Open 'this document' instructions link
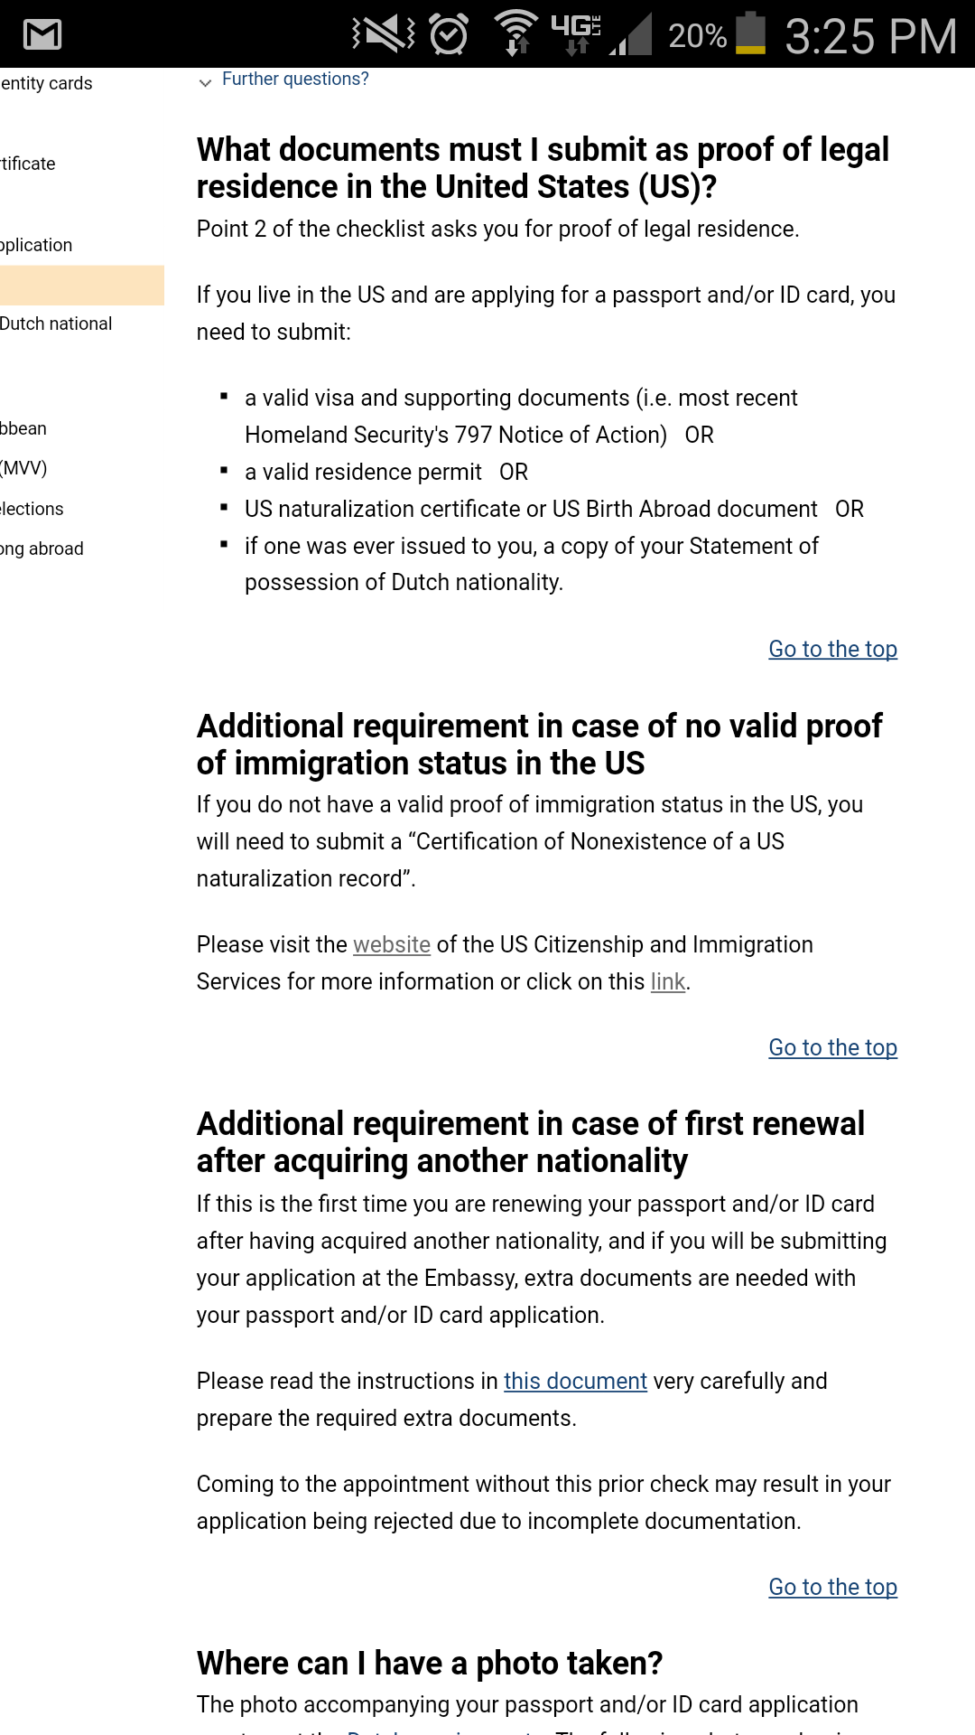This screenshot has height=1735, width=975. (575, 1381)
